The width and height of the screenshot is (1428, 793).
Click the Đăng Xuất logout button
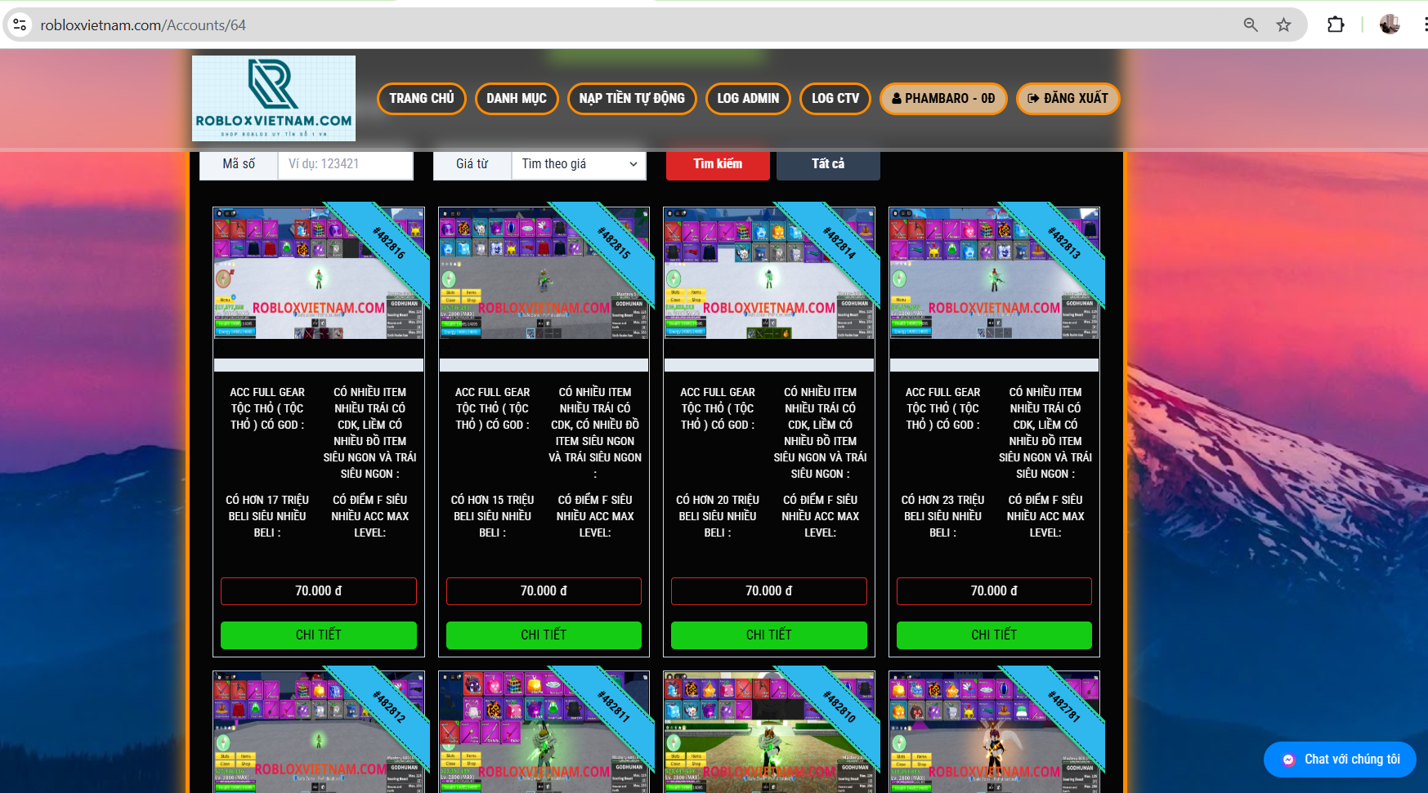(x=1068, y=99)
